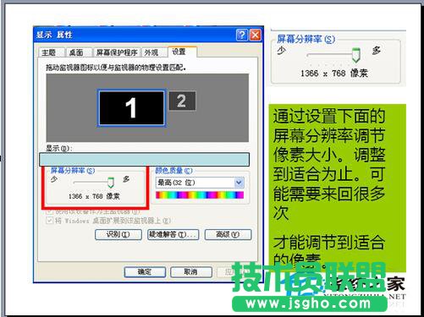
Task: Click the green note starting 通过设置下面的
Action: click(x=337, y=189)
